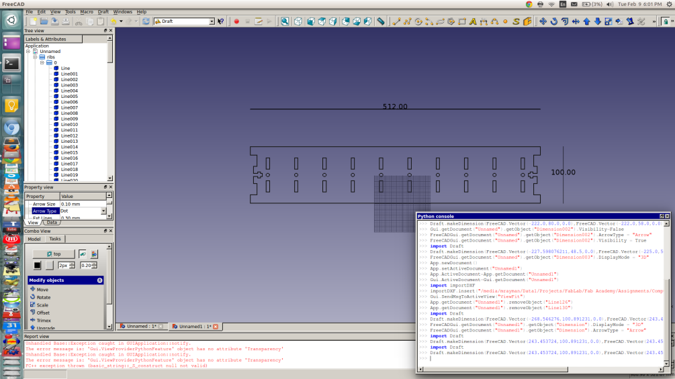Image resolution: width=675 pixels, height=379 pixels.
Task: Click the Draft Move tool icon
Action: pyautogui.click(x=543, y=21)
